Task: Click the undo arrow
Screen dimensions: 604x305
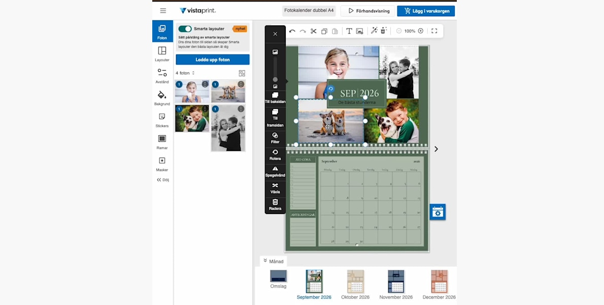Action: [x=292, y=31]
